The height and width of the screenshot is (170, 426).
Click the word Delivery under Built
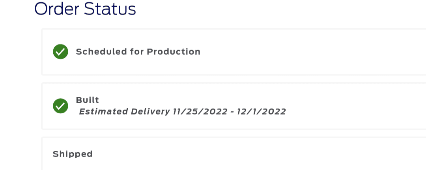click(x=150, y=111)
